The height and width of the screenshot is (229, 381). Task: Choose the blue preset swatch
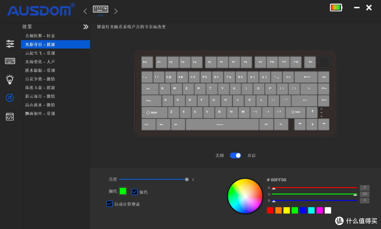[303, 210]
